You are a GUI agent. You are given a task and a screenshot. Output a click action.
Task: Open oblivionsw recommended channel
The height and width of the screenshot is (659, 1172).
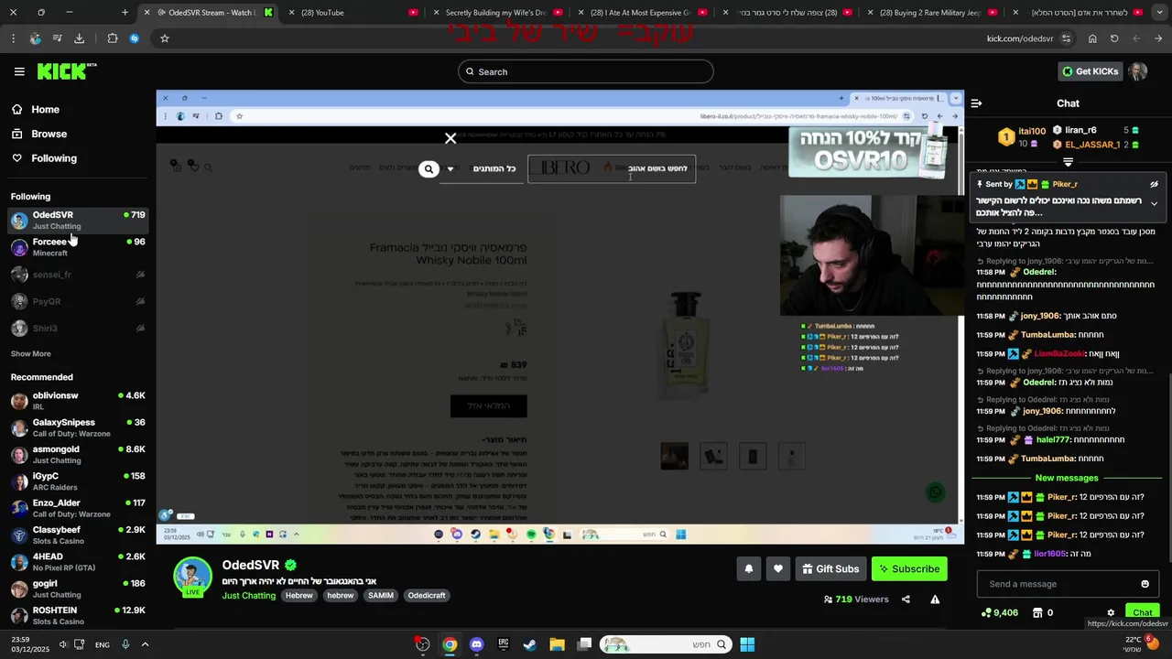tap(78, 401)
